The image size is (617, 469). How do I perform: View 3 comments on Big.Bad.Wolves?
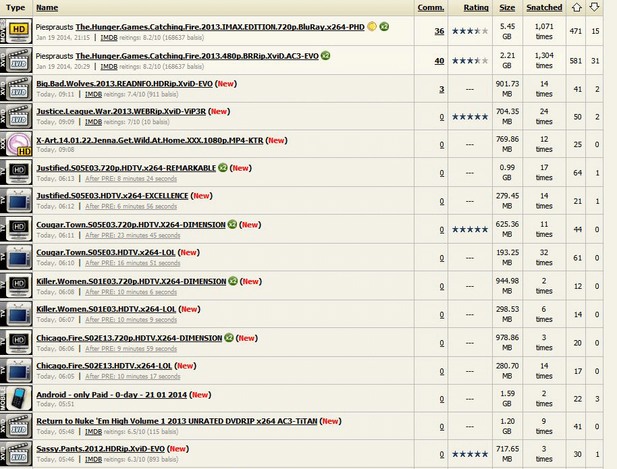(x=441, y=89)
